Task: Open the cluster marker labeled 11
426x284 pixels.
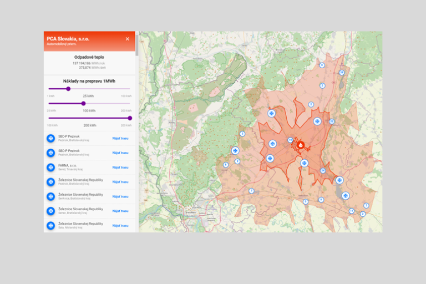Action: (x=351, y=211)
